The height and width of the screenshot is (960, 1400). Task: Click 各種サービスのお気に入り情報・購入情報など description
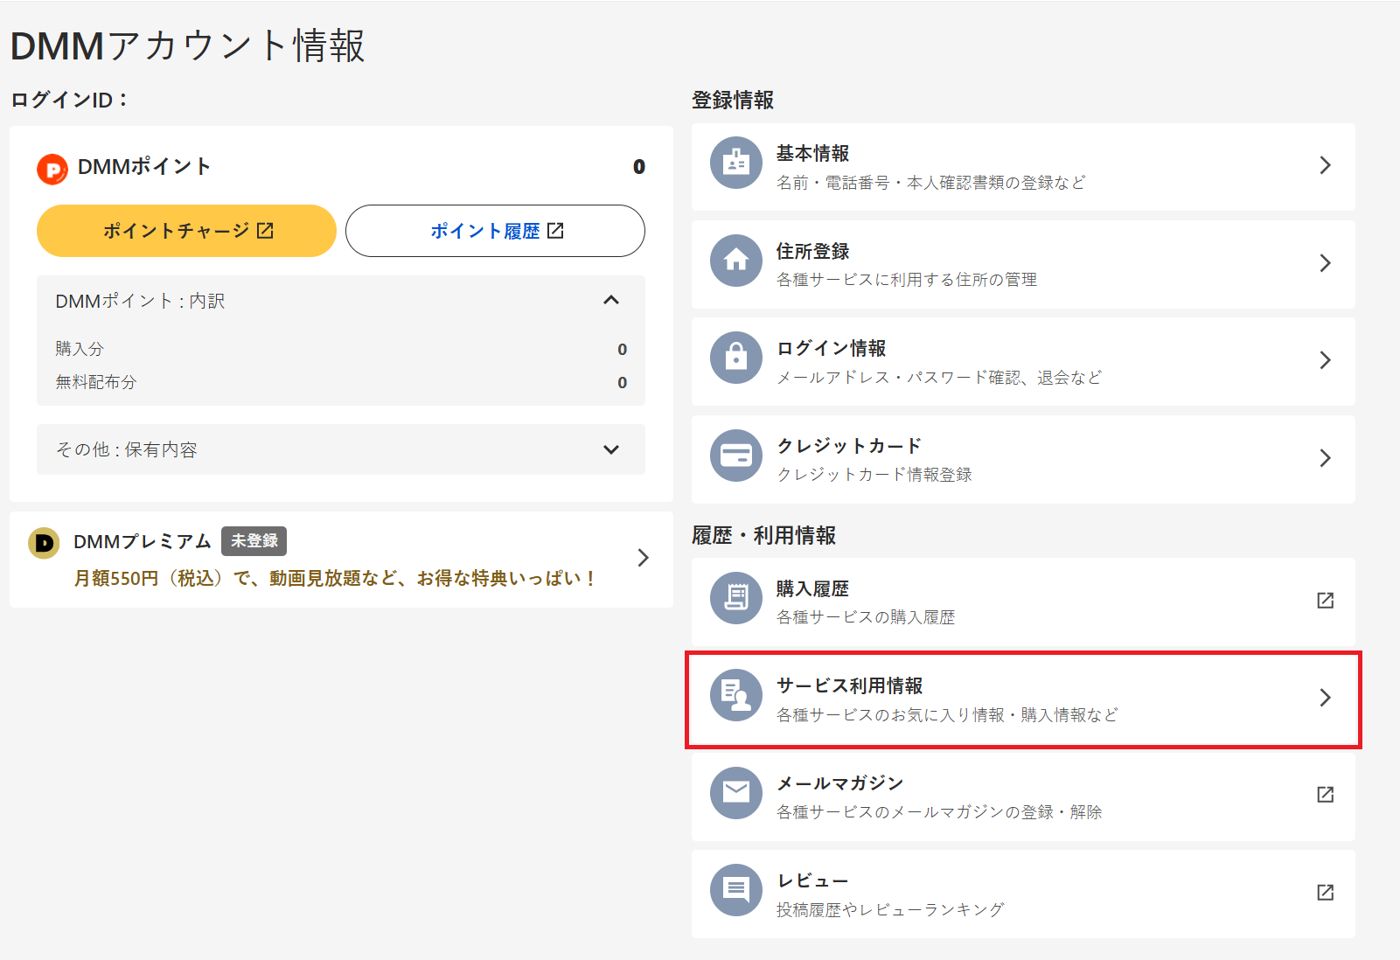pyautogui.click(x=947, y=715)
